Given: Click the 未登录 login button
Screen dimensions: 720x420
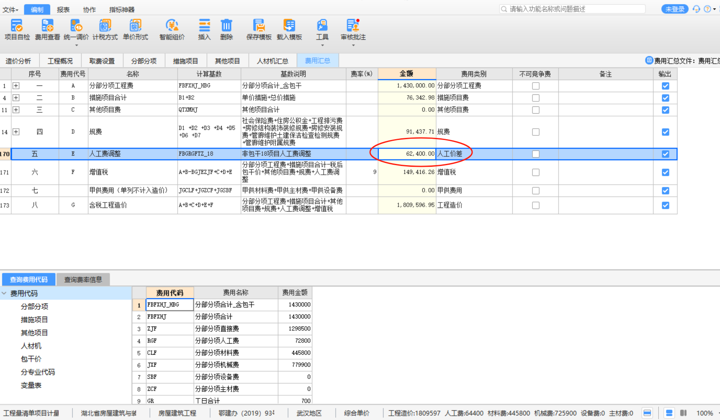Looking at the screenshot, I should click(x=675, y=9).
